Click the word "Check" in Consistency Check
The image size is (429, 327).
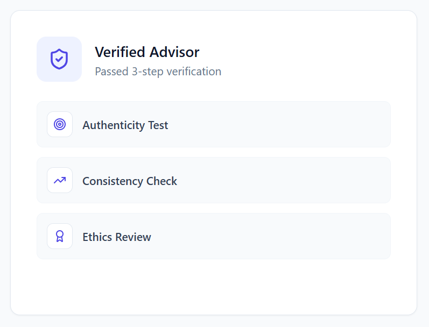click(x=162, y=181)
